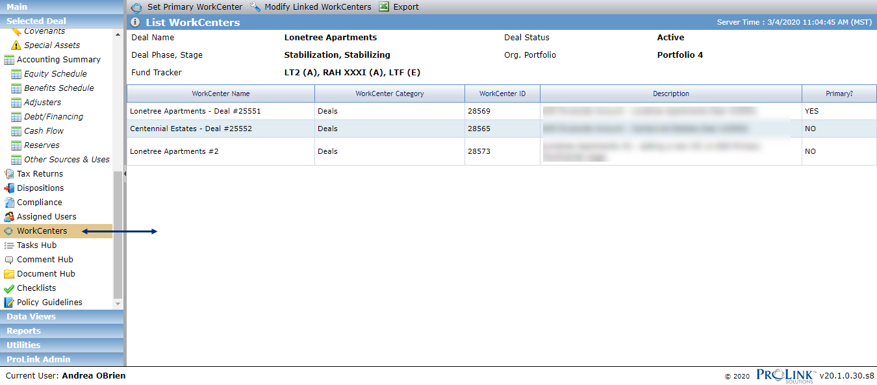Image resolution: width=877 pixels, height=385 pixels.
Task: Click the Debt/Financing grid icon
Action: pos(16,117)
